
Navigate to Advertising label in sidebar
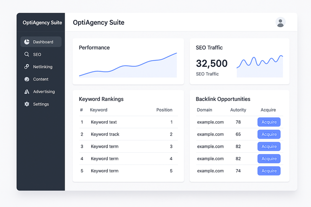pos(44,92)
